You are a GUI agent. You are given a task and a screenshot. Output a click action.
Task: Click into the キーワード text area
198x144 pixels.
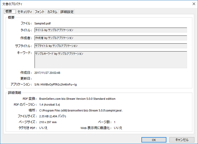[111, 60]
